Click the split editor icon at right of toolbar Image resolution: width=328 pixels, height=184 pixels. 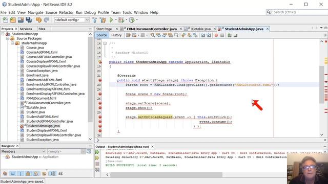[325, 35]
